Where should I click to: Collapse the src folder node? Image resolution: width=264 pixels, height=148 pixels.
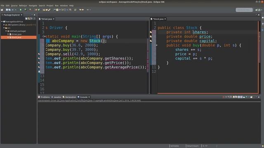(4, 28)
